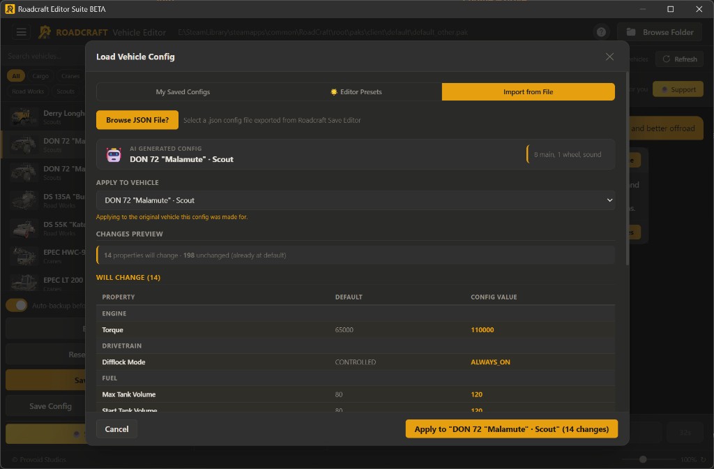
Task: Click the app icon in title bar
Action: point(10,8)
